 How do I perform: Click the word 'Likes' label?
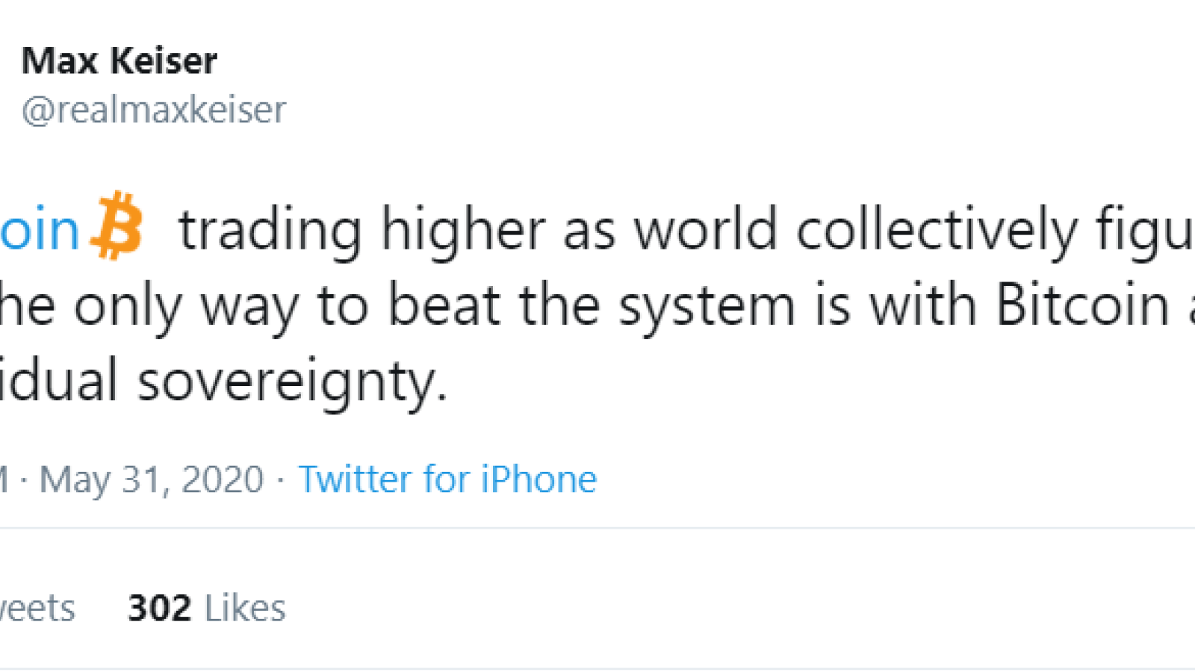(x=245, y=608)
